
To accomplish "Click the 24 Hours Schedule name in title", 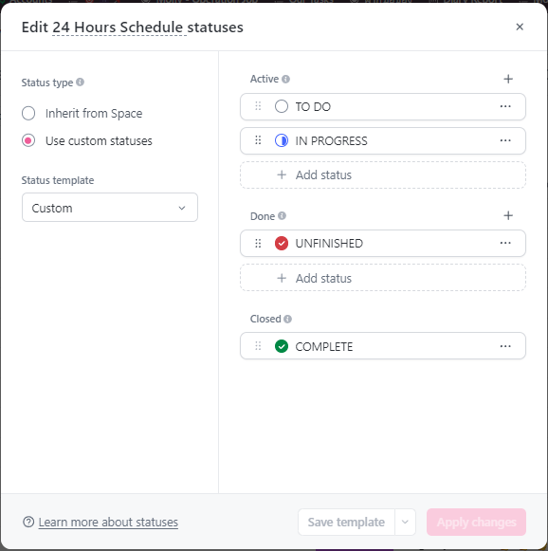I will (119, 28).
